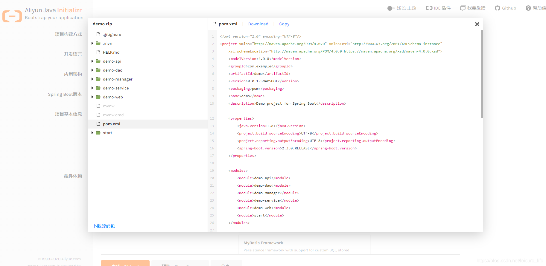Click the demo-dao folder icon

(x=98, y=70)
